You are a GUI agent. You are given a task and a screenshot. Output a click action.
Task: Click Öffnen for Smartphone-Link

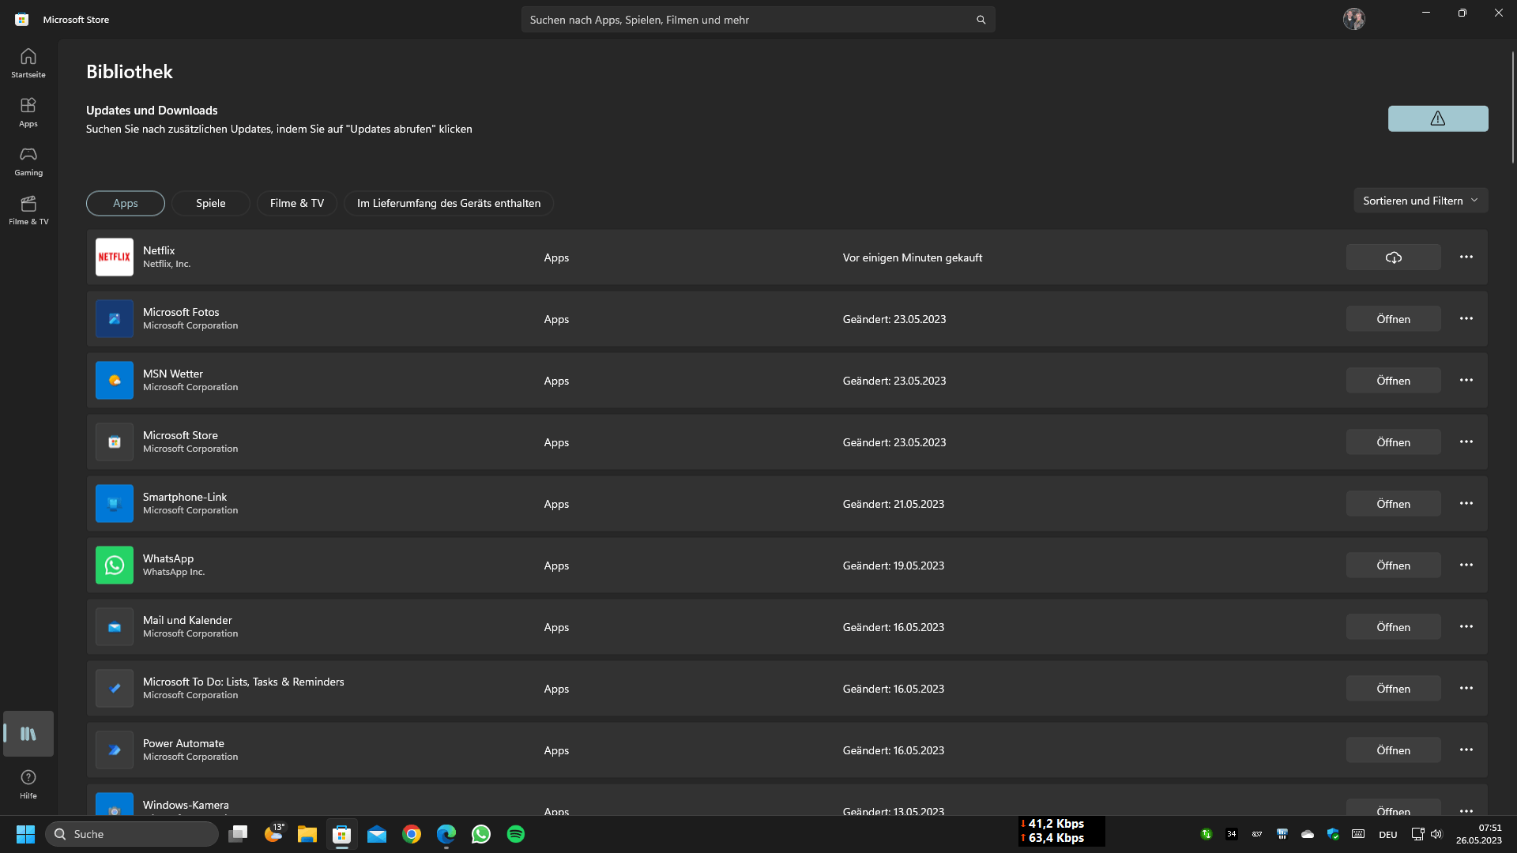(1393, 504)
